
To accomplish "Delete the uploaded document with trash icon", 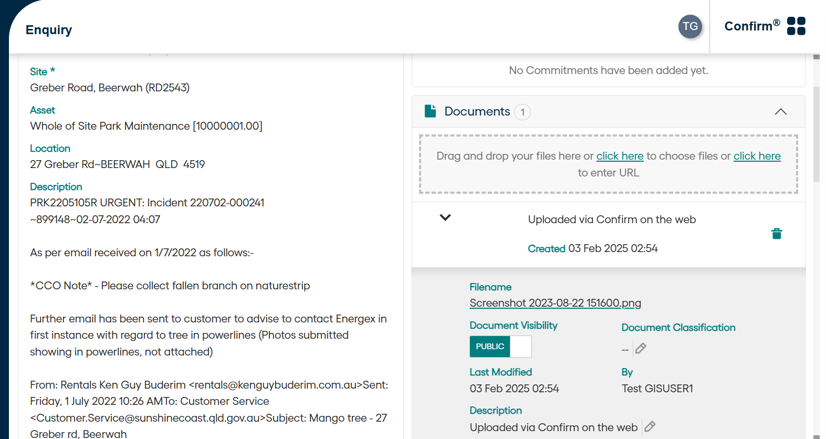I will 777,234.
